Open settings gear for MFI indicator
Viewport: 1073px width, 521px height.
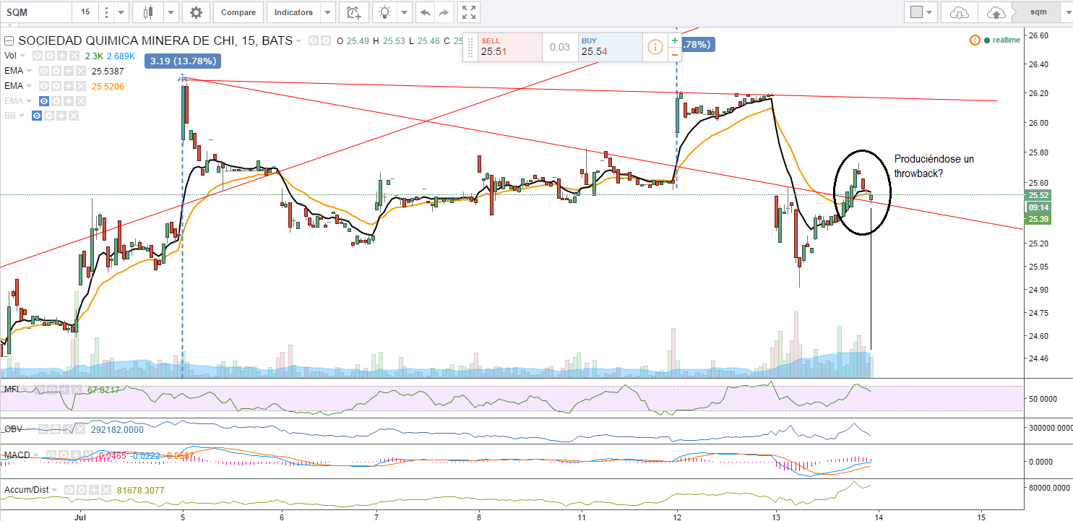point(52,389)
